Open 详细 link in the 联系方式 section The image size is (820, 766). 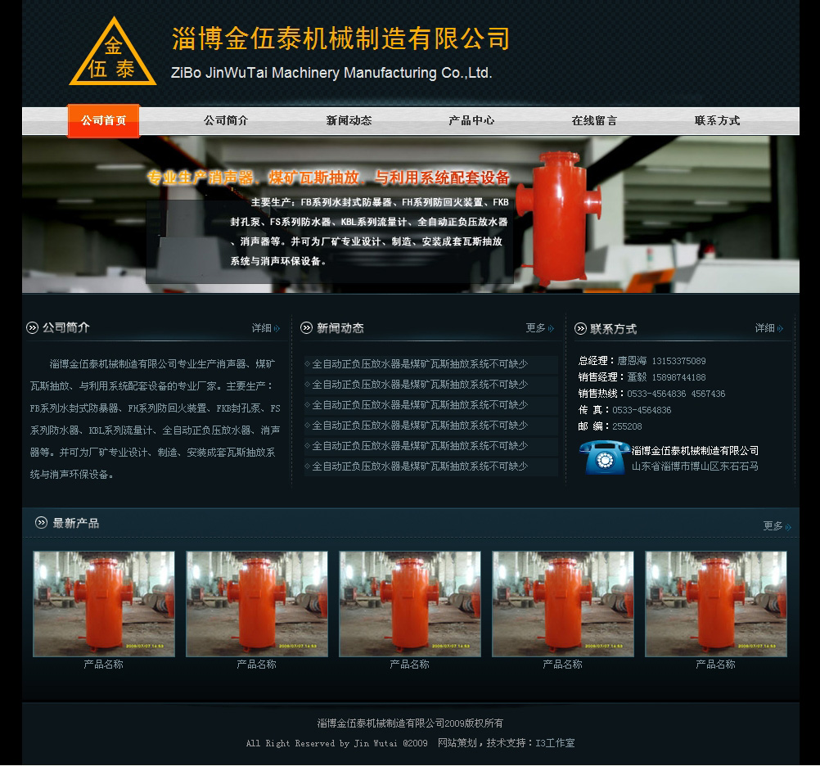pyautogui.click(x=768, y=328)
